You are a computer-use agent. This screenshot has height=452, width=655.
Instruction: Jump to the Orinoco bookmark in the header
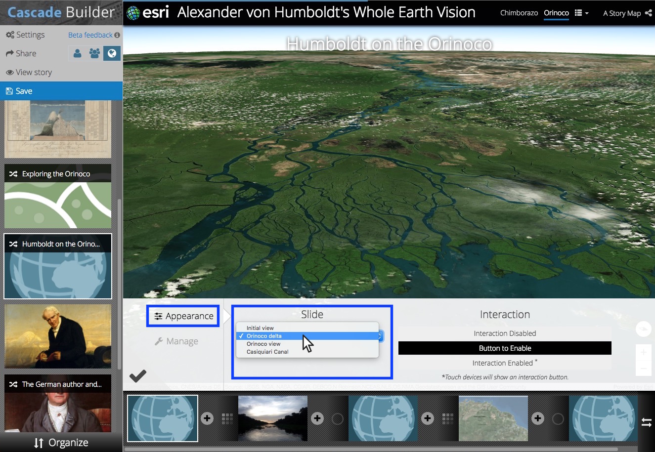coord(556,13)
